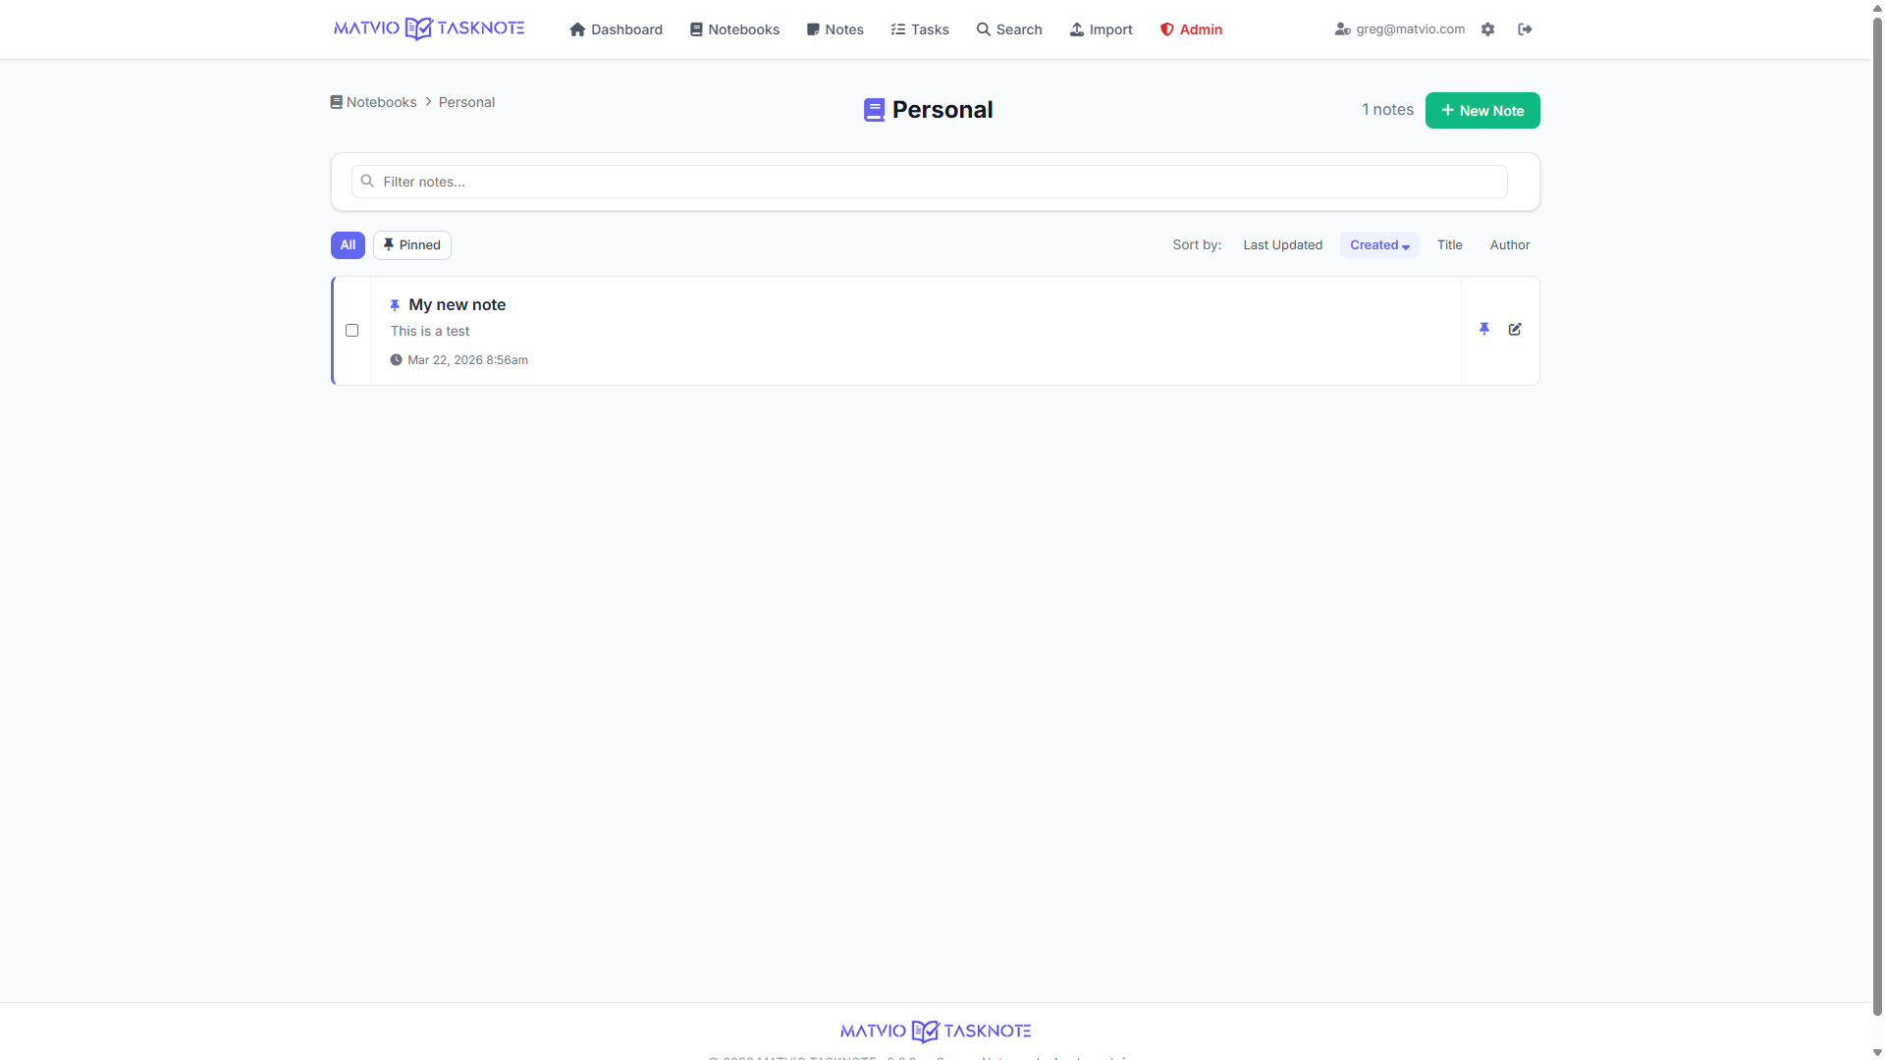Image resolution: width=1885 pixels, height=1060 pixels.
Task: Open settings gear icon in header
Action: (x=1488, y=29)
